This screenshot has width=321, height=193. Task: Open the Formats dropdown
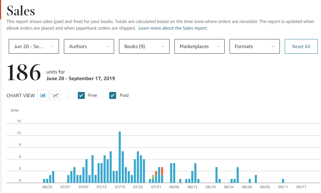(254, 46)
